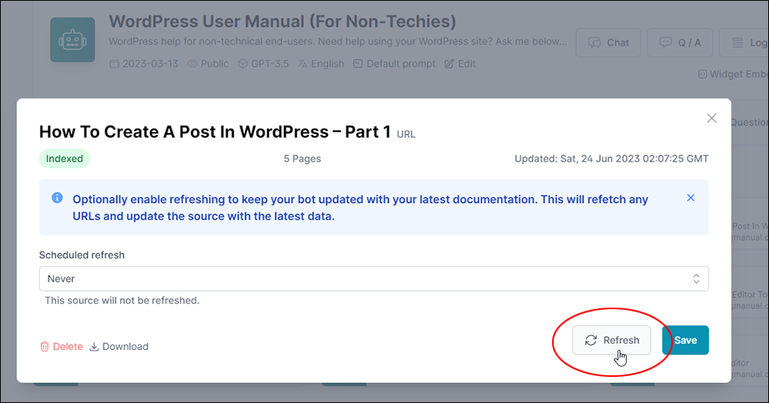Save the source settings
The height and width of the screenshot is (403, 769).
(x=685, y=340)
